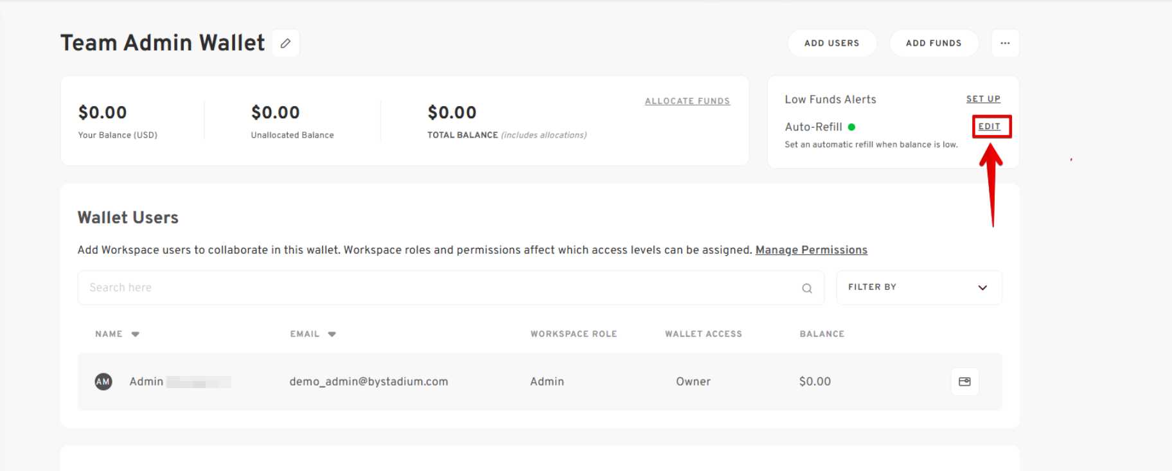The image size is (1172, 471).
Task: Click SET UP for Low Funds Alerts
Action: click(983, 99)
